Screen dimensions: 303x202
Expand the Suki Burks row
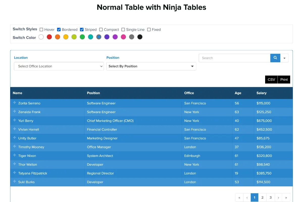14,182
